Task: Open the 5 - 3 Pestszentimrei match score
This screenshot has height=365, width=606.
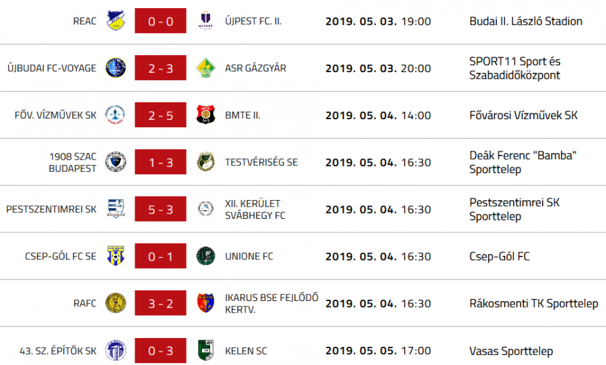Action: (x=161, y=209)
